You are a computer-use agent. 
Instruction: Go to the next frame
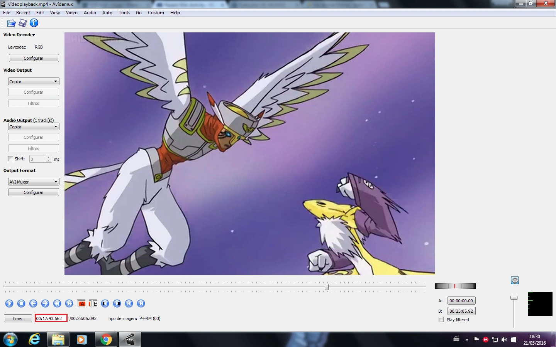(45, 303)
